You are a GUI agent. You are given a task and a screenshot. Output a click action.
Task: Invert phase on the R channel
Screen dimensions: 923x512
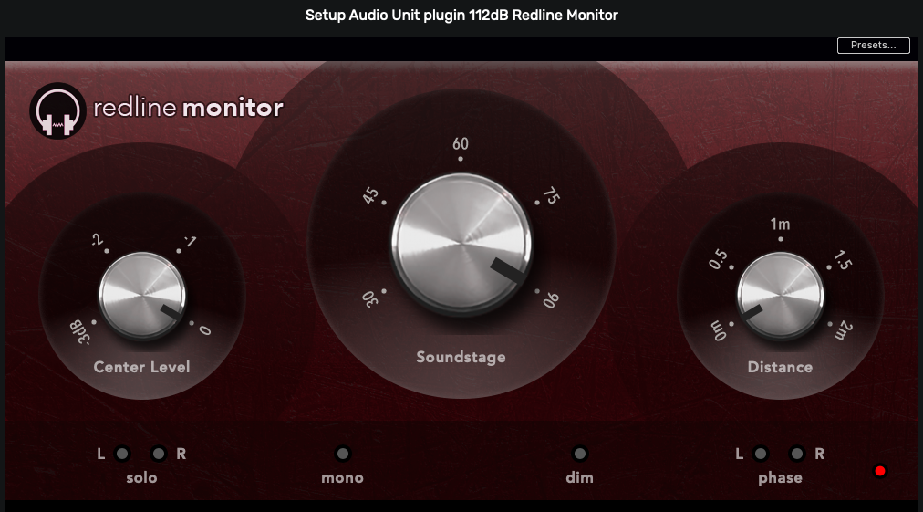[797, 454]
